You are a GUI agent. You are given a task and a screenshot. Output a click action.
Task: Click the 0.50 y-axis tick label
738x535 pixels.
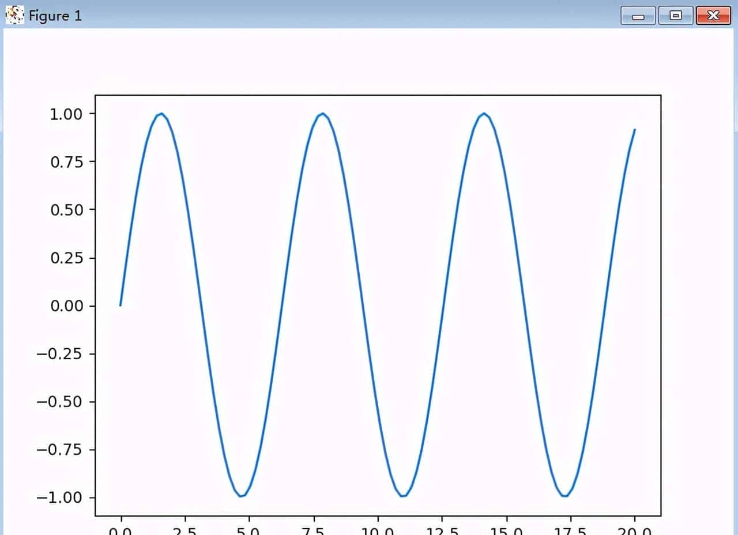(67, 210)
